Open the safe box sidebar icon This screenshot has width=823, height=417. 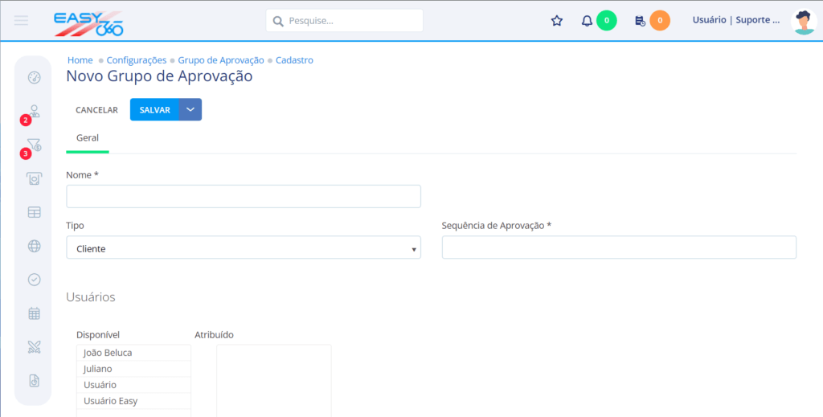point(34,178)
